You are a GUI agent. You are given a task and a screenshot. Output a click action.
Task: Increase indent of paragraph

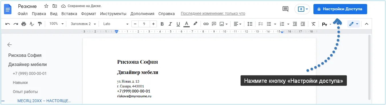(303, 24)
